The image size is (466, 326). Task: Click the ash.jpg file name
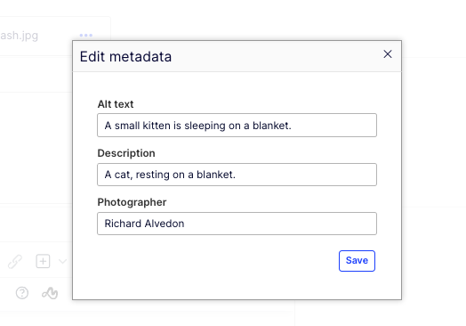pos(19,36)
